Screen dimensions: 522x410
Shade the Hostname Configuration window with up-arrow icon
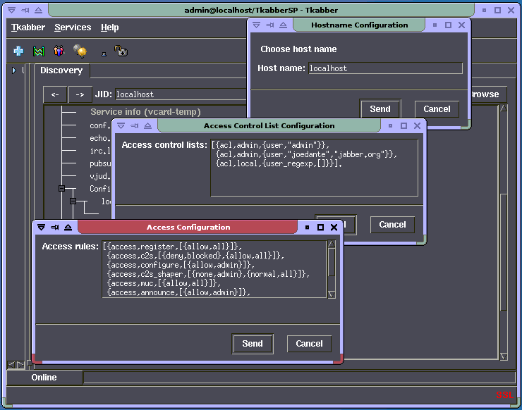283,25
